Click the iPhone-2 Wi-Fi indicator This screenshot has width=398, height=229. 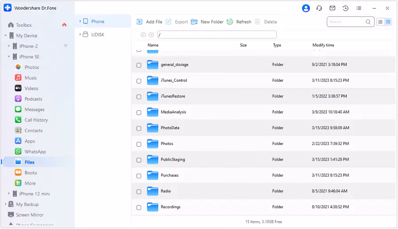[66, 46]
